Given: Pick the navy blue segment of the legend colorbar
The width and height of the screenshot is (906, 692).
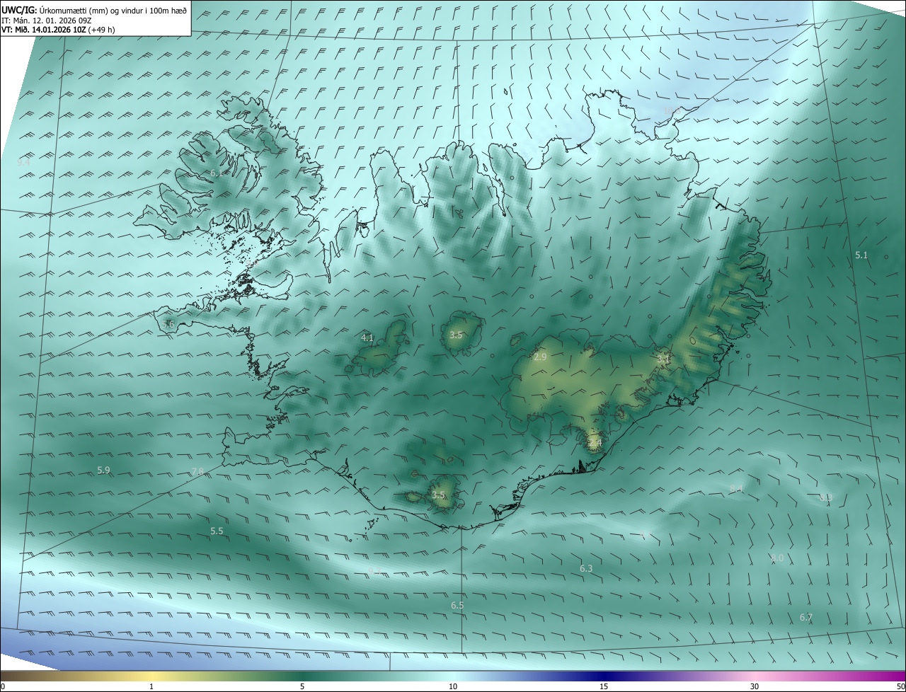Looking at the screenshot, I should [604, 676].
